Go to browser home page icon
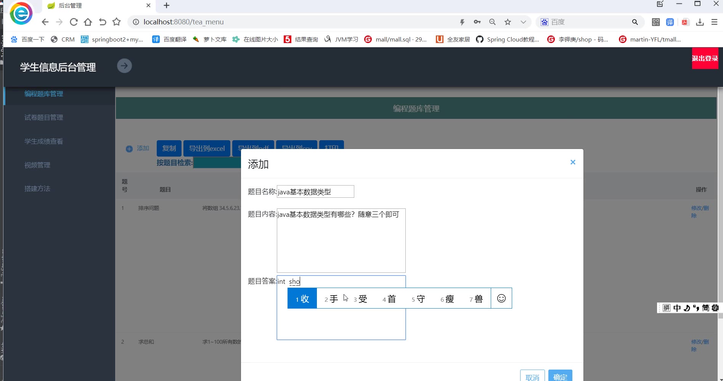This screenshot has height=381, width=723. 88,22
